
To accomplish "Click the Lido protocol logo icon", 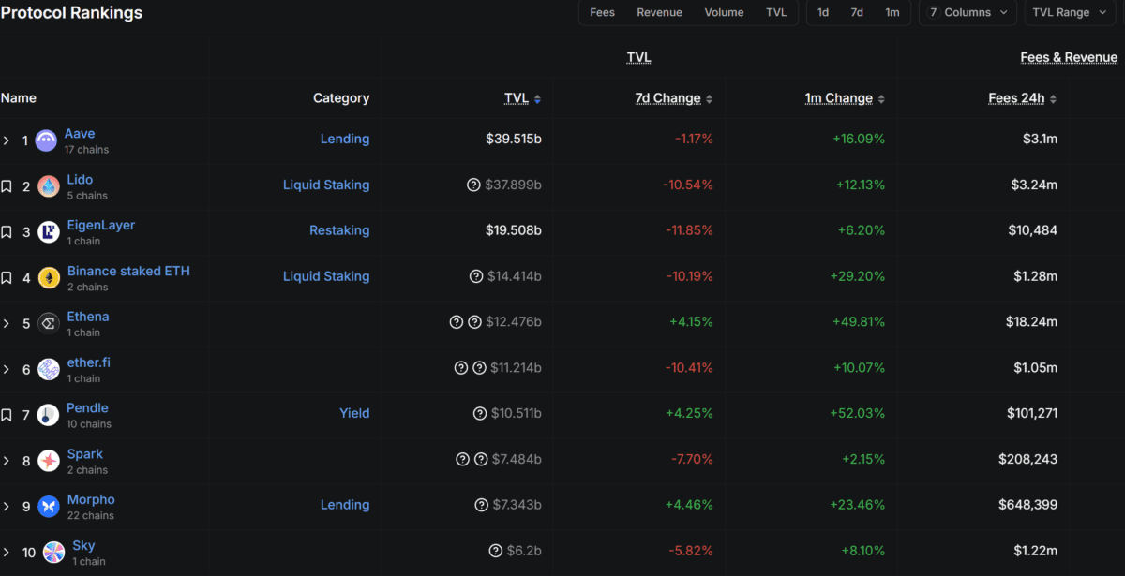I will (x=48, y=186).
